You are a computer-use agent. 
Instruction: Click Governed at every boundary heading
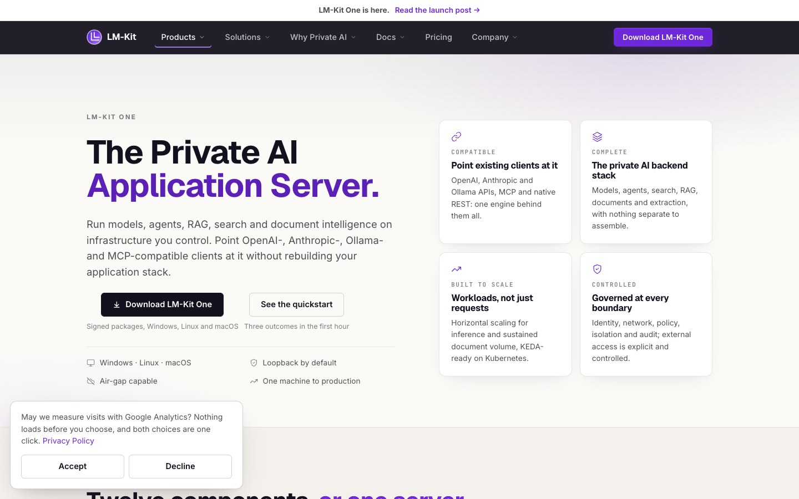pos(630,303)
